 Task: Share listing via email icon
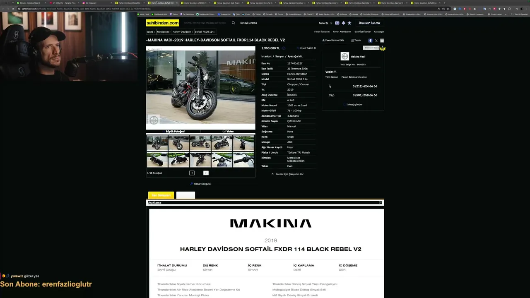(x=382, y=41)
